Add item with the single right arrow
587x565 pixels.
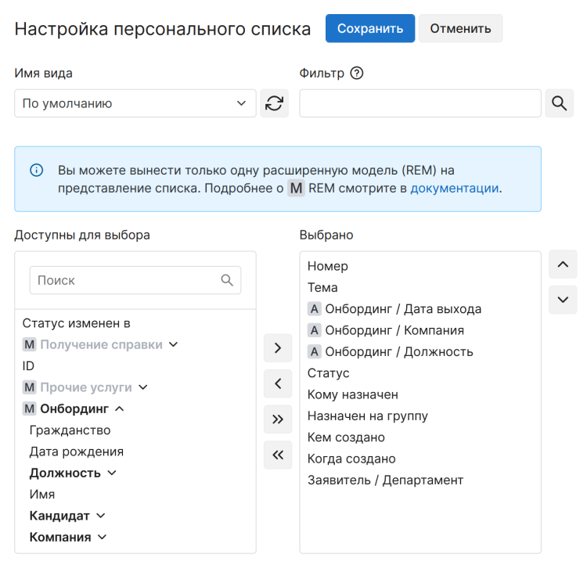tap(278, 347)
